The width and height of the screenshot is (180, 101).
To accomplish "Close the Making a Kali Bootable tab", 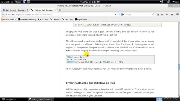I will pos(55,10).
